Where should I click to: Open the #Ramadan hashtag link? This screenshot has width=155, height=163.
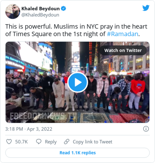(123, 34)
